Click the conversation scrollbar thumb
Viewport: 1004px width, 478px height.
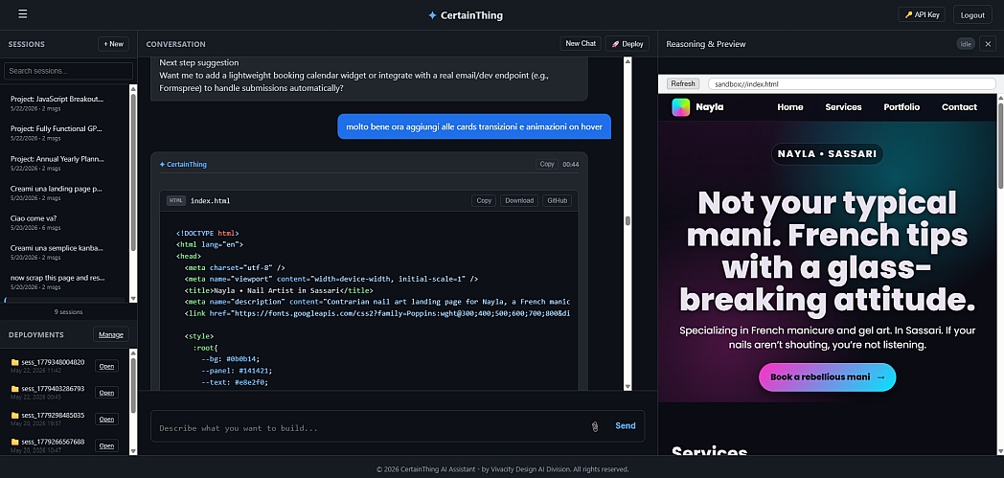[x=627, y=220]
